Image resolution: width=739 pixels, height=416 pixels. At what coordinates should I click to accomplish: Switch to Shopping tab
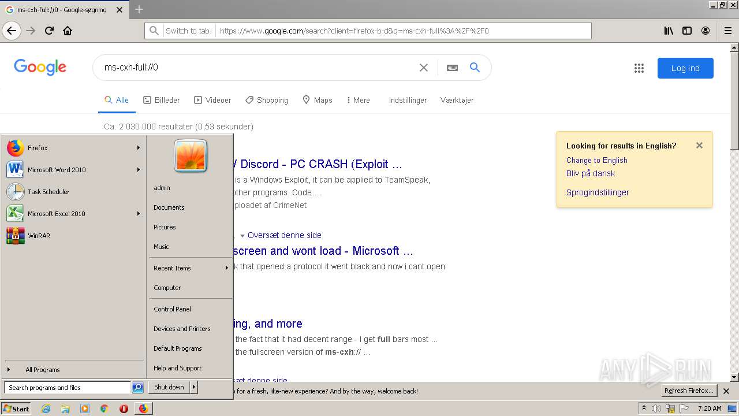click(267, 100)
